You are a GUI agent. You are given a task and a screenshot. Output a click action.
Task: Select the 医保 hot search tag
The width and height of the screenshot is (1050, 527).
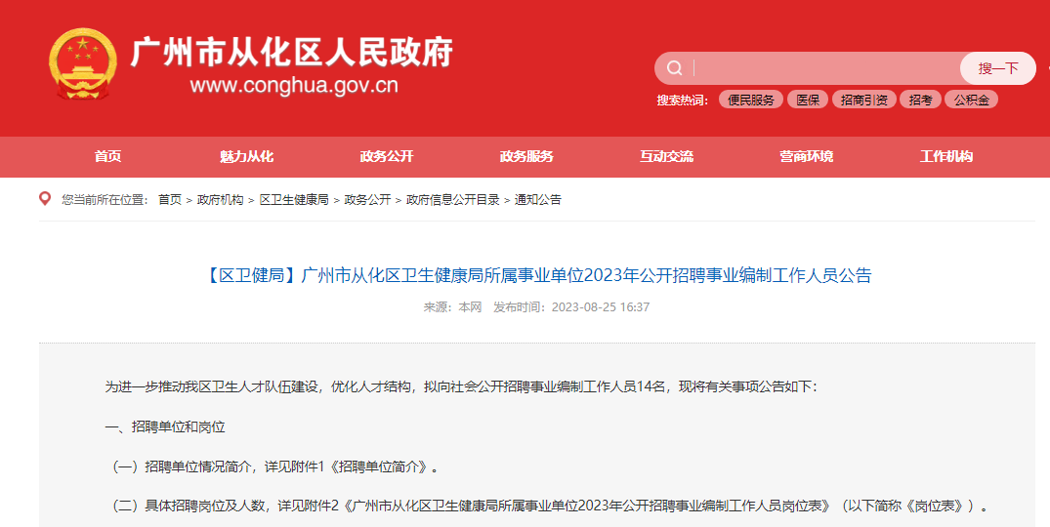tap(808, 100)
